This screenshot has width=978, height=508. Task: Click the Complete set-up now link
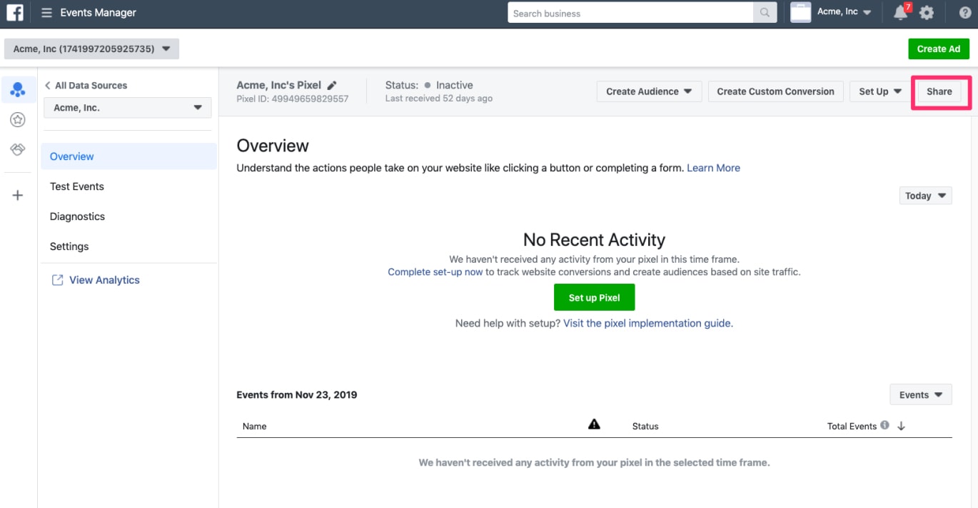[435, 272]
